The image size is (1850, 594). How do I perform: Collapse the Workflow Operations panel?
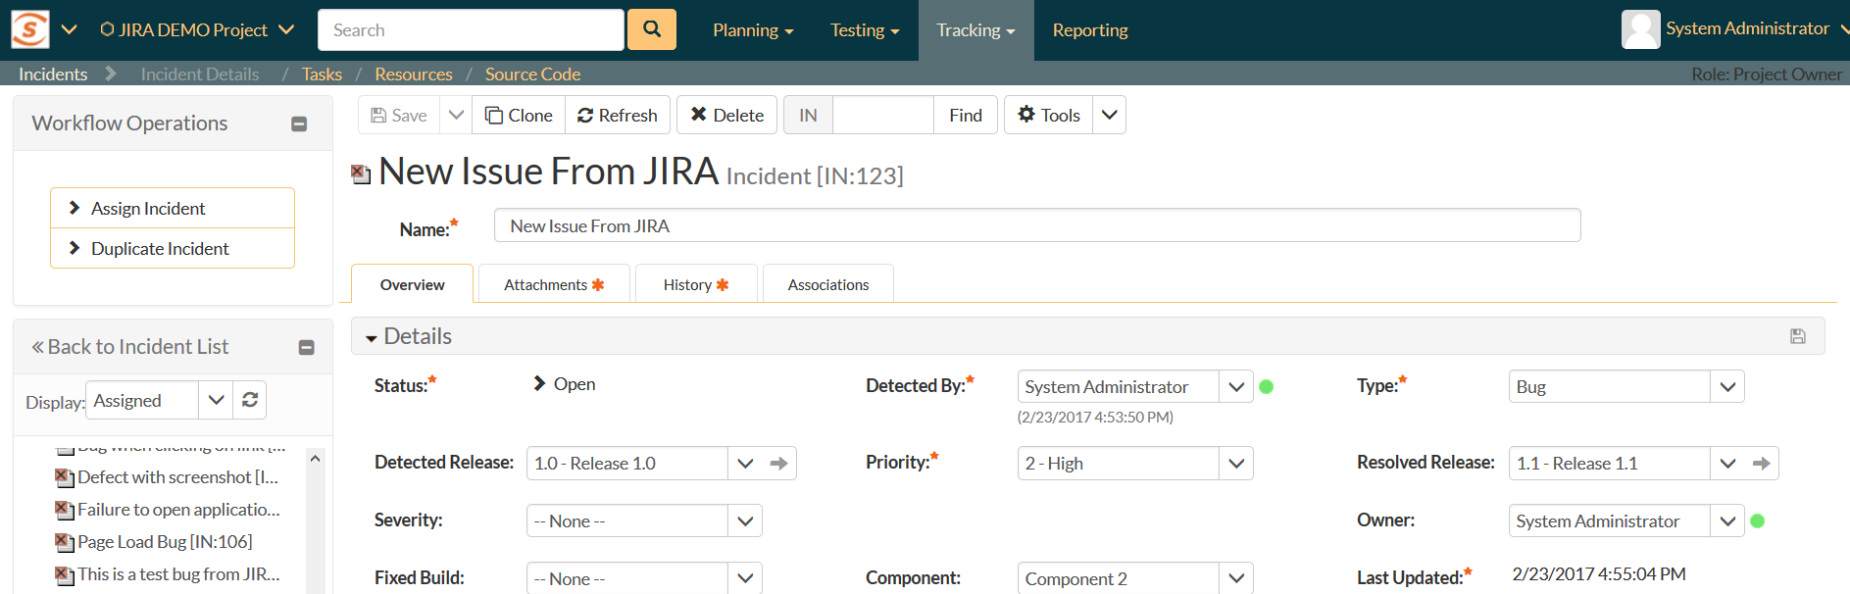click(299, 124)
